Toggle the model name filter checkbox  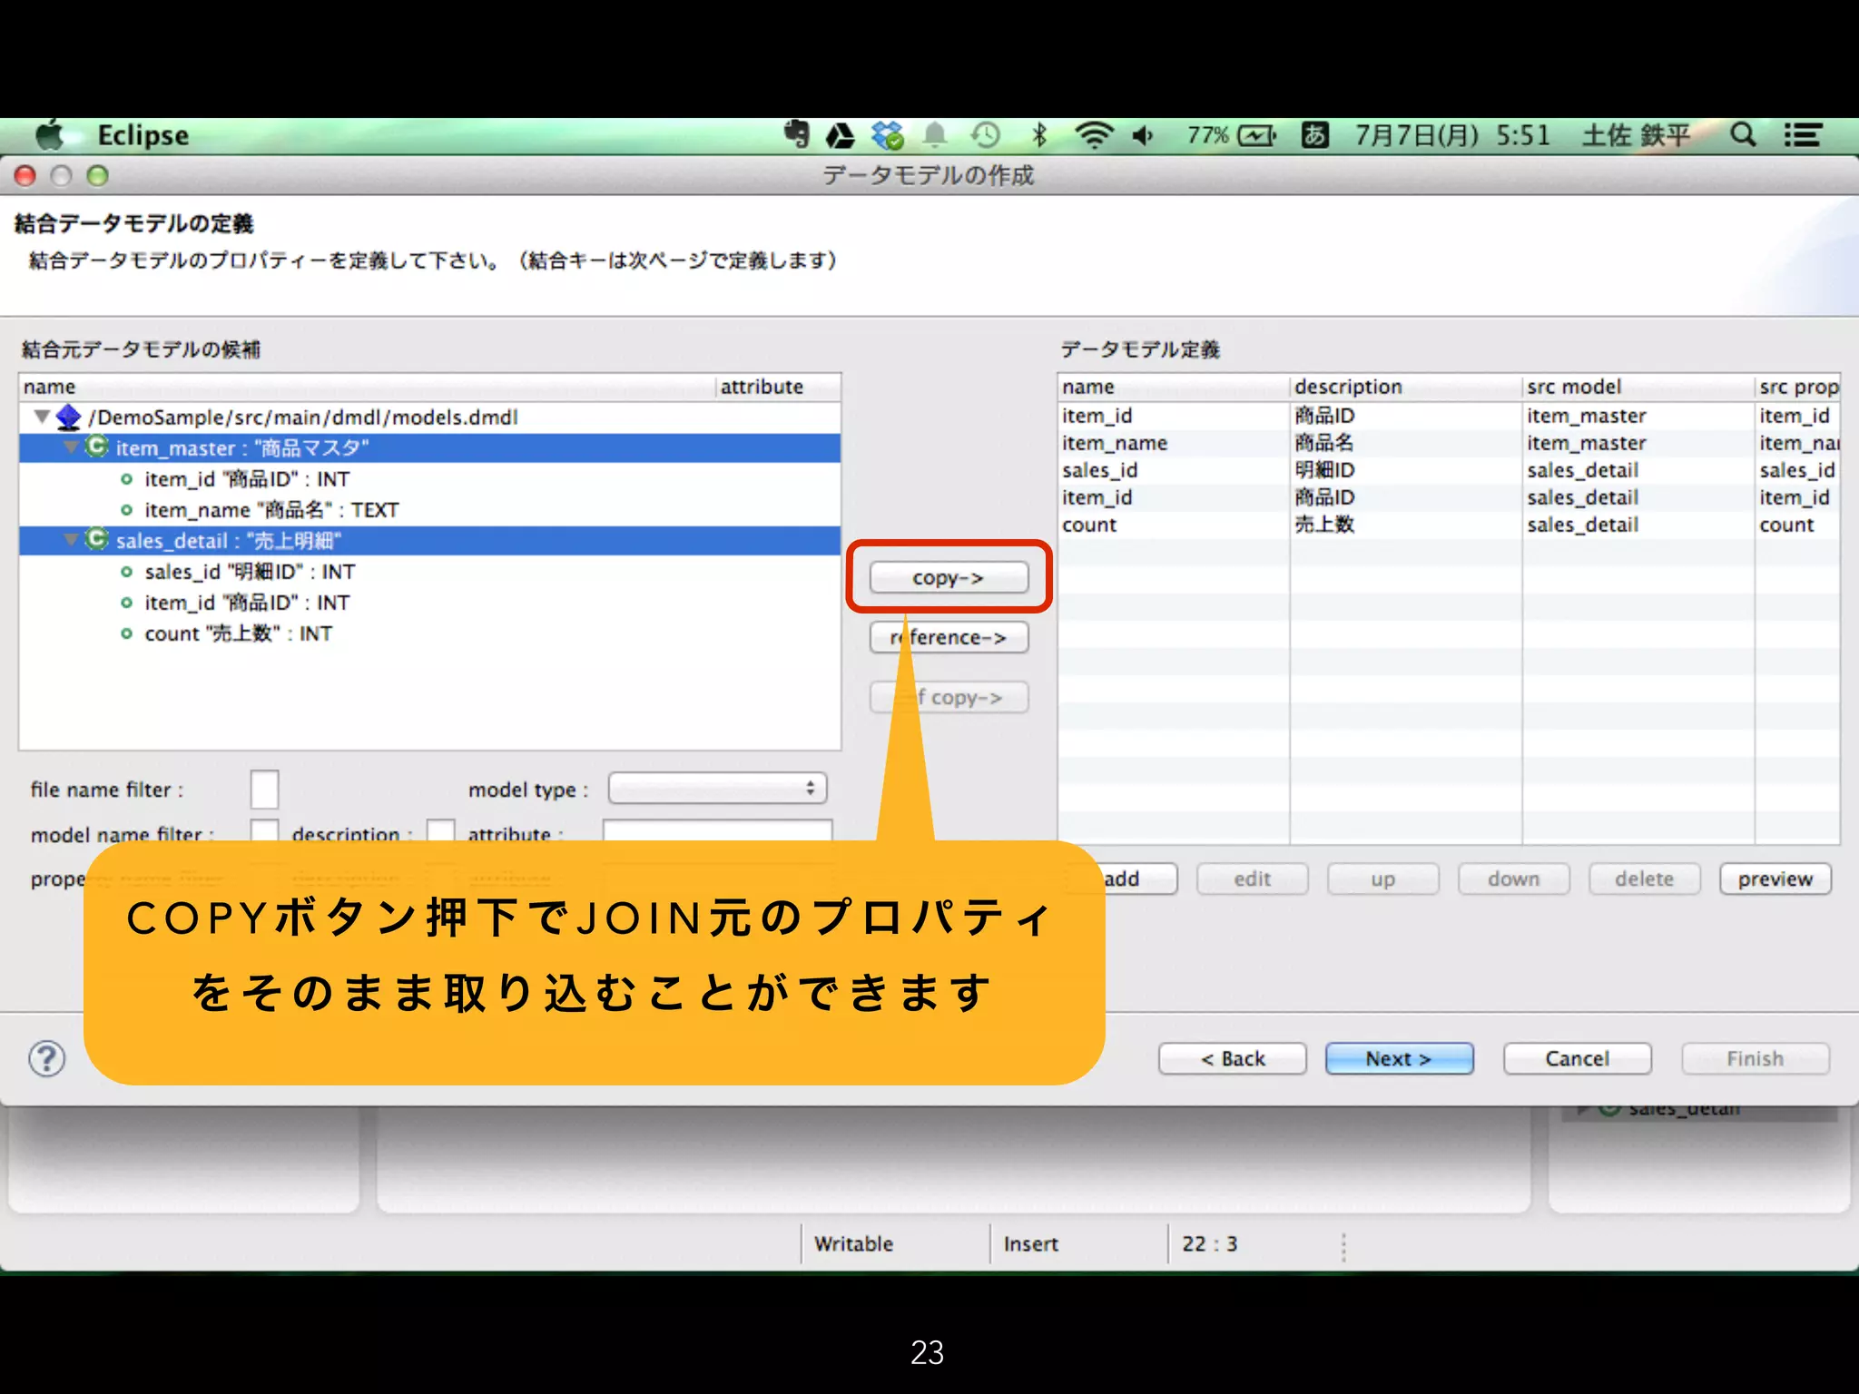click(264, 830)
